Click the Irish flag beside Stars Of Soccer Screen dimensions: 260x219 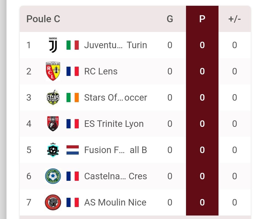pos(72,98)
